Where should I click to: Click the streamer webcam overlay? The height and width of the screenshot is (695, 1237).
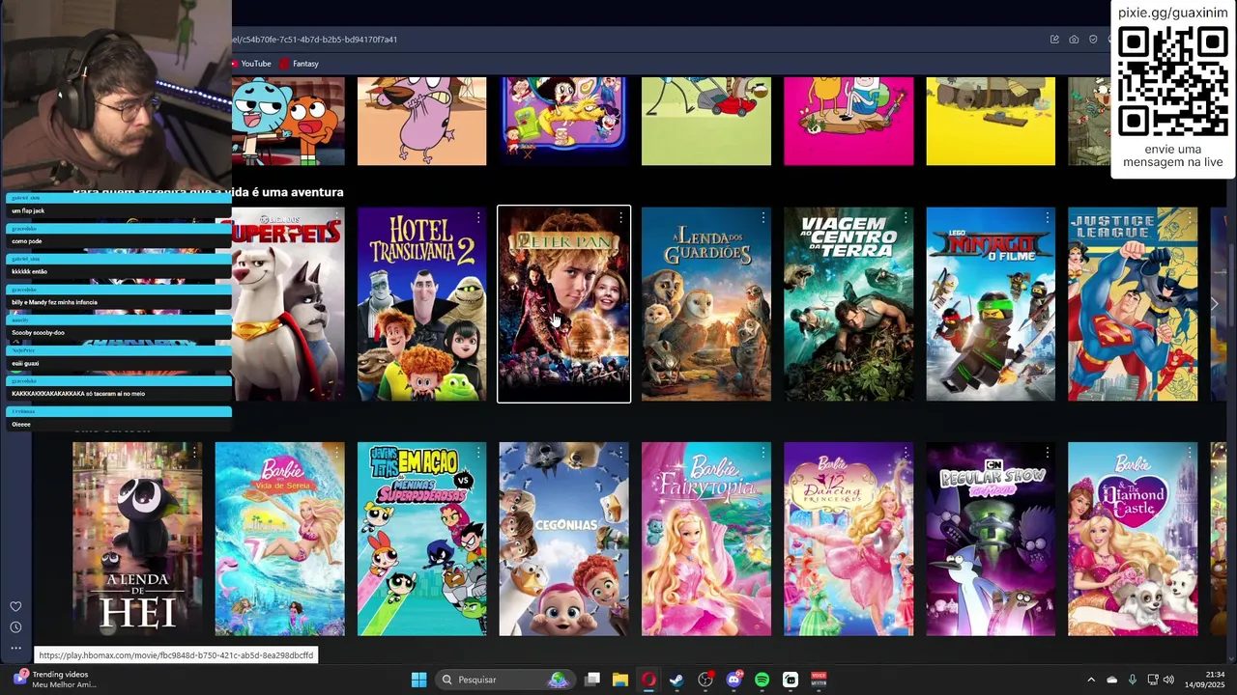pyautogui.click(x=116, y=95)
